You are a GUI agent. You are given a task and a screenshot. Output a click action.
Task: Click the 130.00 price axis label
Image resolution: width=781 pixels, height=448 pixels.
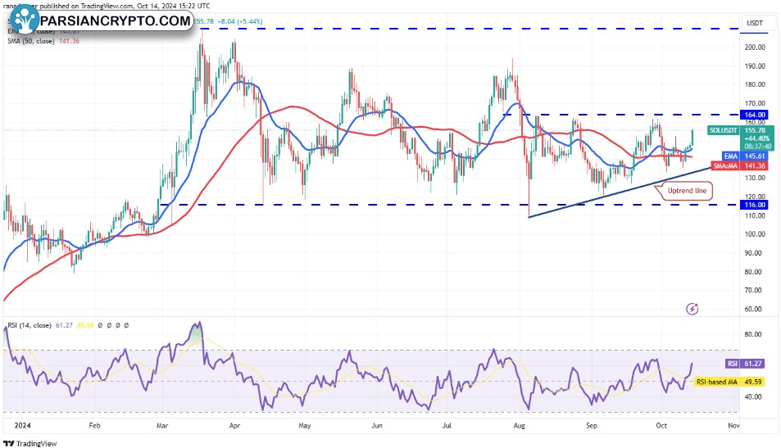(755, 179)
